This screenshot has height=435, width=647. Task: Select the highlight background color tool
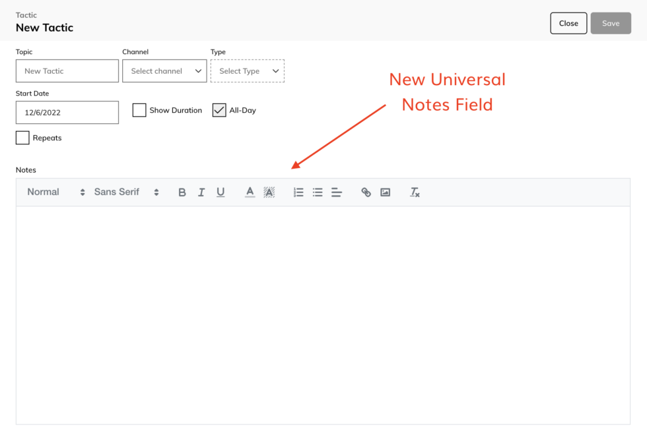coord(268,192)
